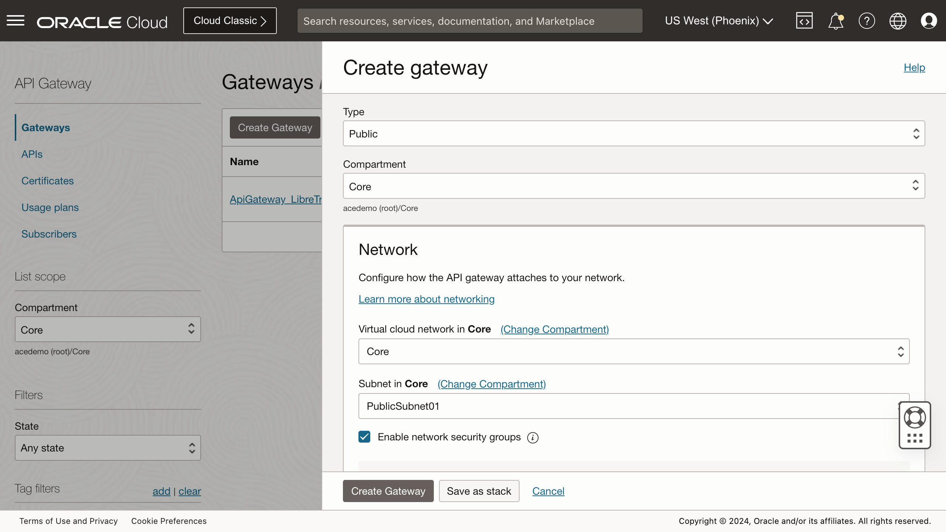
Task: Click Change Compartment for virtual cloud network
Action: pyautogui.click(x=555, y=329)
